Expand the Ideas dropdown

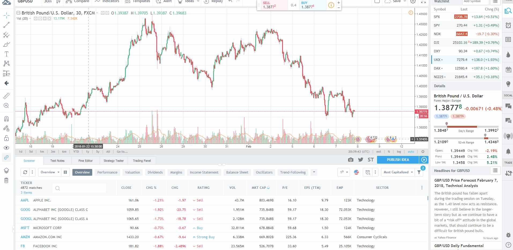(x=189, y=1)
